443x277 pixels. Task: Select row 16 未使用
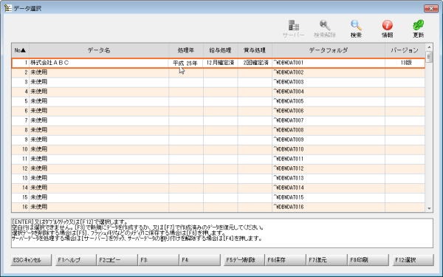(x=218, y=207)
